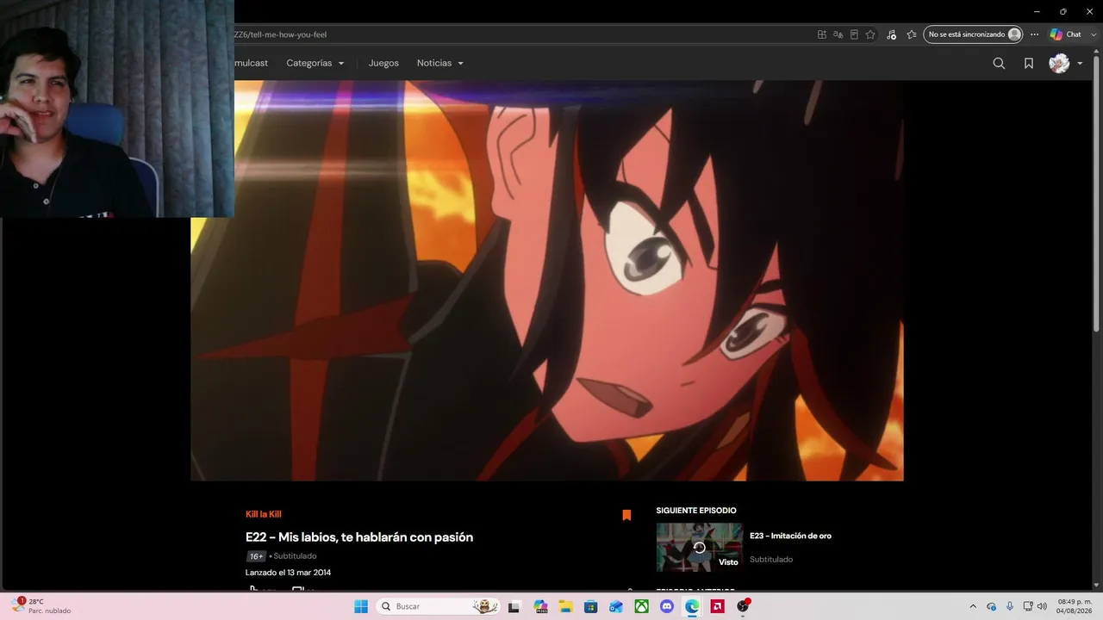Screen dimensions: 1103x620
Task: Open the Crunchyroll profile avatar menu
Action: pyautogui.click(x=1066, y=63)
